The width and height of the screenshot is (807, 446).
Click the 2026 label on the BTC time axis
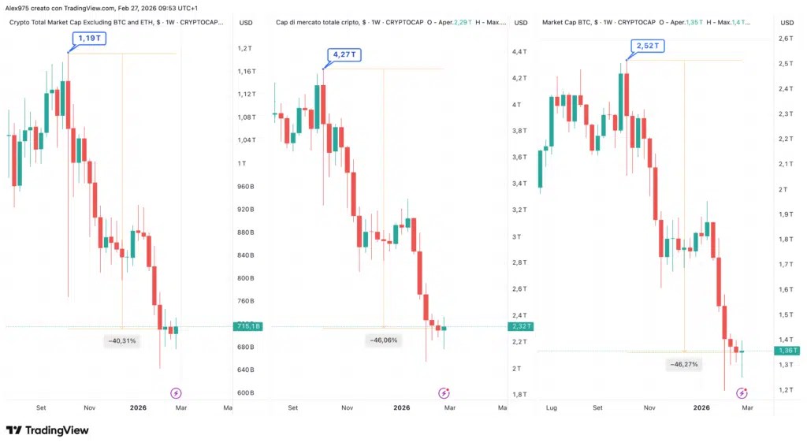[x=701, y=407]
